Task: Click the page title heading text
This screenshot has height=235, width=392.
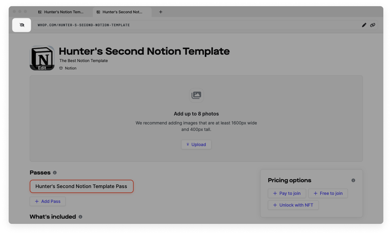Action: (144, 51)
